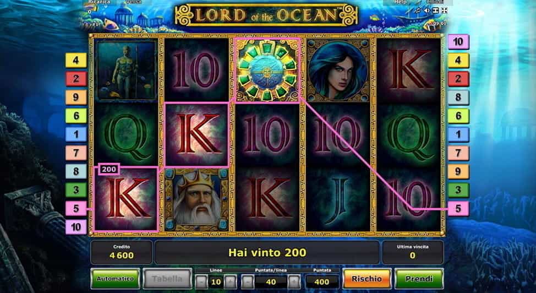
Task: Select the red line 2 marker on the right
Action: tap(458, 79)
